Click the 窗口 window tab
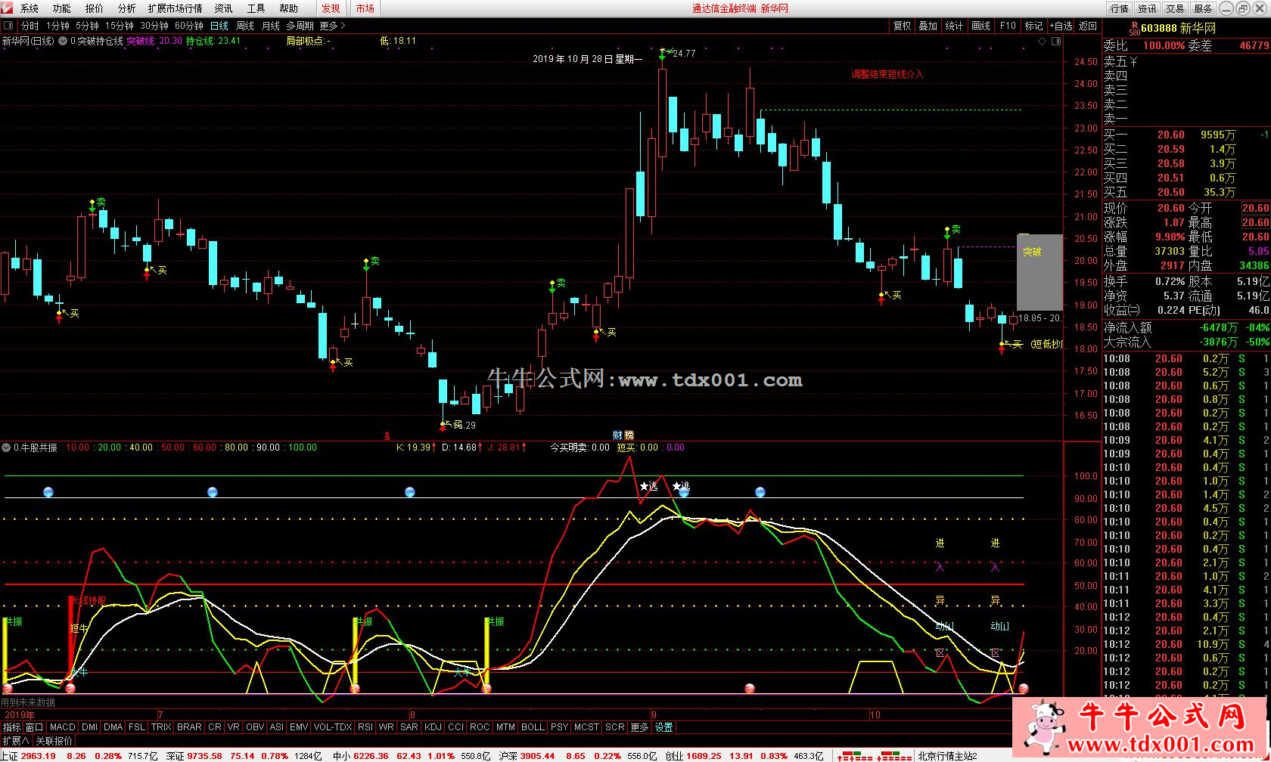Image resolution: width=1271 pixels, height=762 pixels. [x=34, y=727]
